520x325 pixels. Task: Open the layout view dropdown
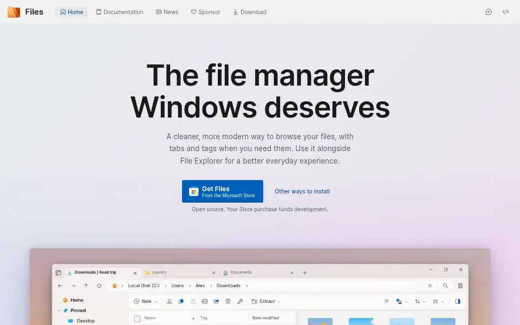point(438,302)
